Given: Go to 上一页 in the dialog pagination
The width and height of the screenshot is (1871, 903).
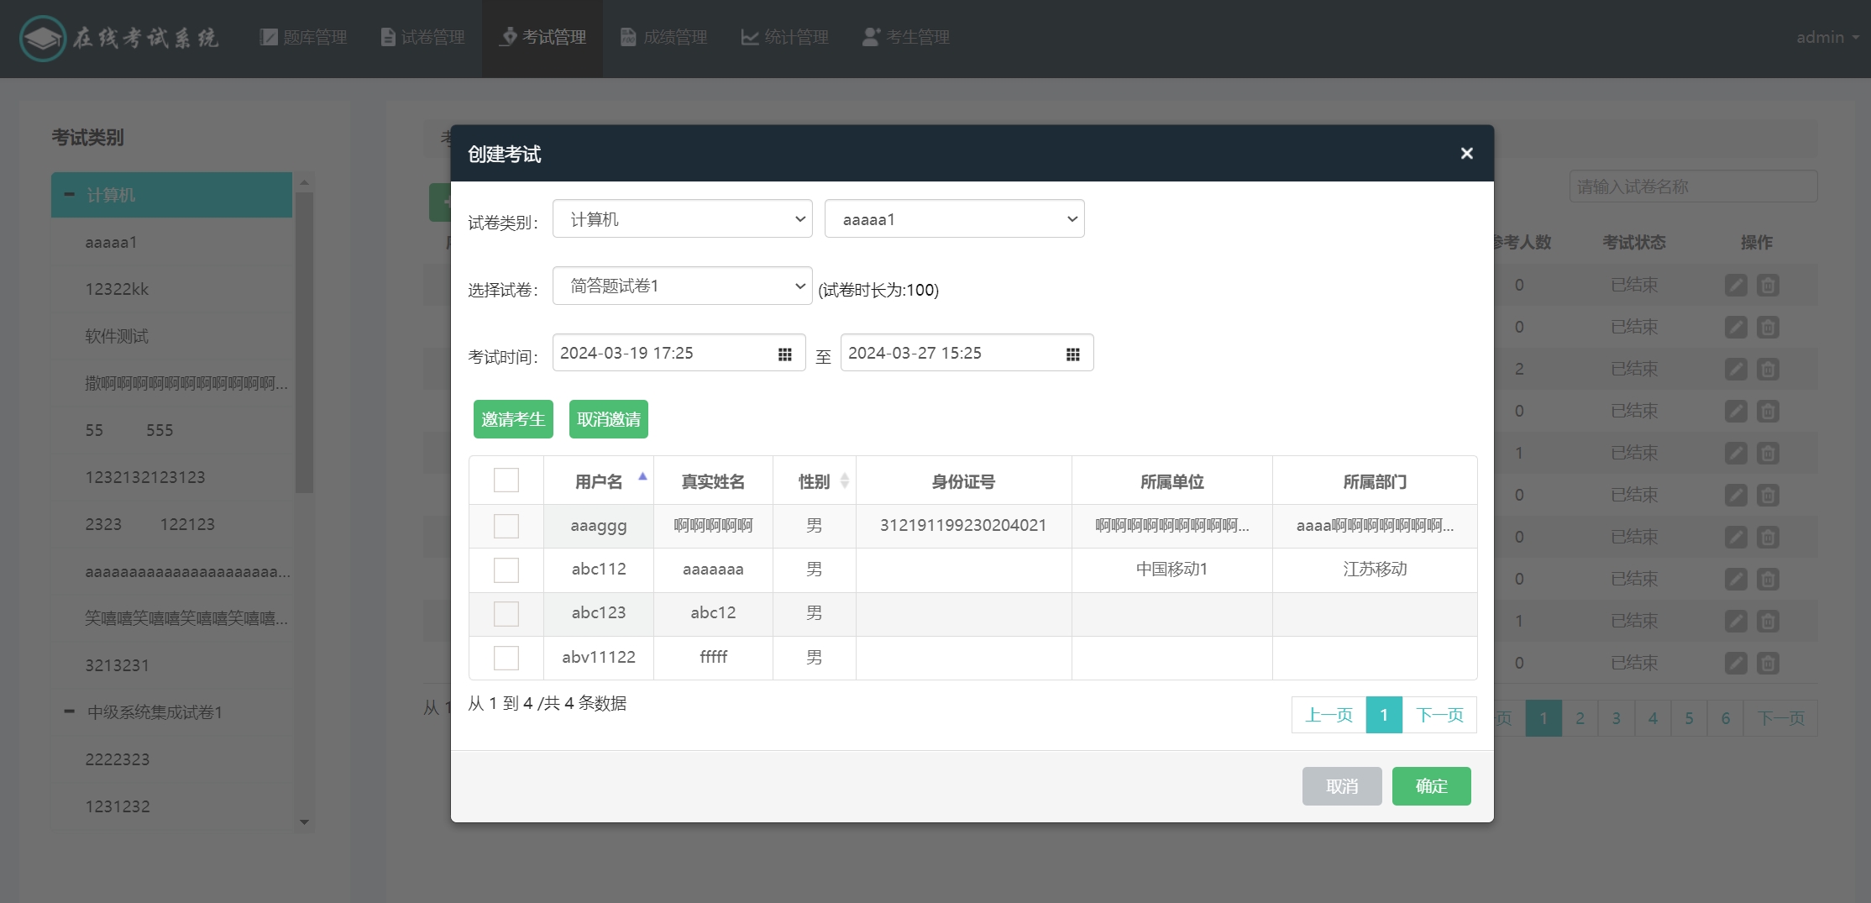Looking at the screenshot, I should 1329,715.
